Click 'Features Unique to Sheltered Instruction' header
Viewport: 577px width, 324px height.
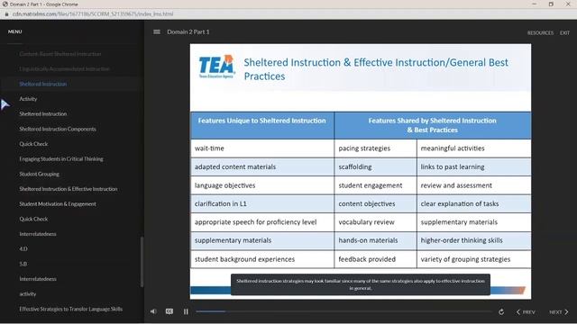(262, 125)
